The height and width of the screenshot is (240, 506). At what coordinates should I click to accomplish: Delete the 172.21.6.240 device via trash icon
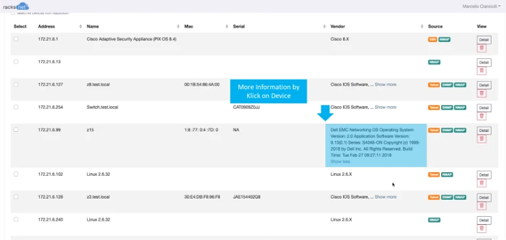[x=481, y=229]
